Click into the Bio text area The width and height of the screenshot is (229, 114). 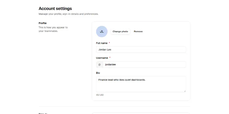(x=141, y=84)
